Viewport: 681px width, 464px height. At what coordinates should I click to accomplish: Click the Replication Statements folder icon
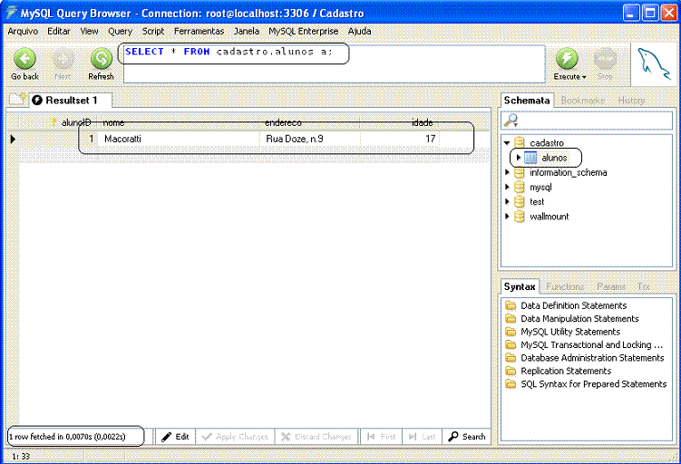(x=511, y=372)
